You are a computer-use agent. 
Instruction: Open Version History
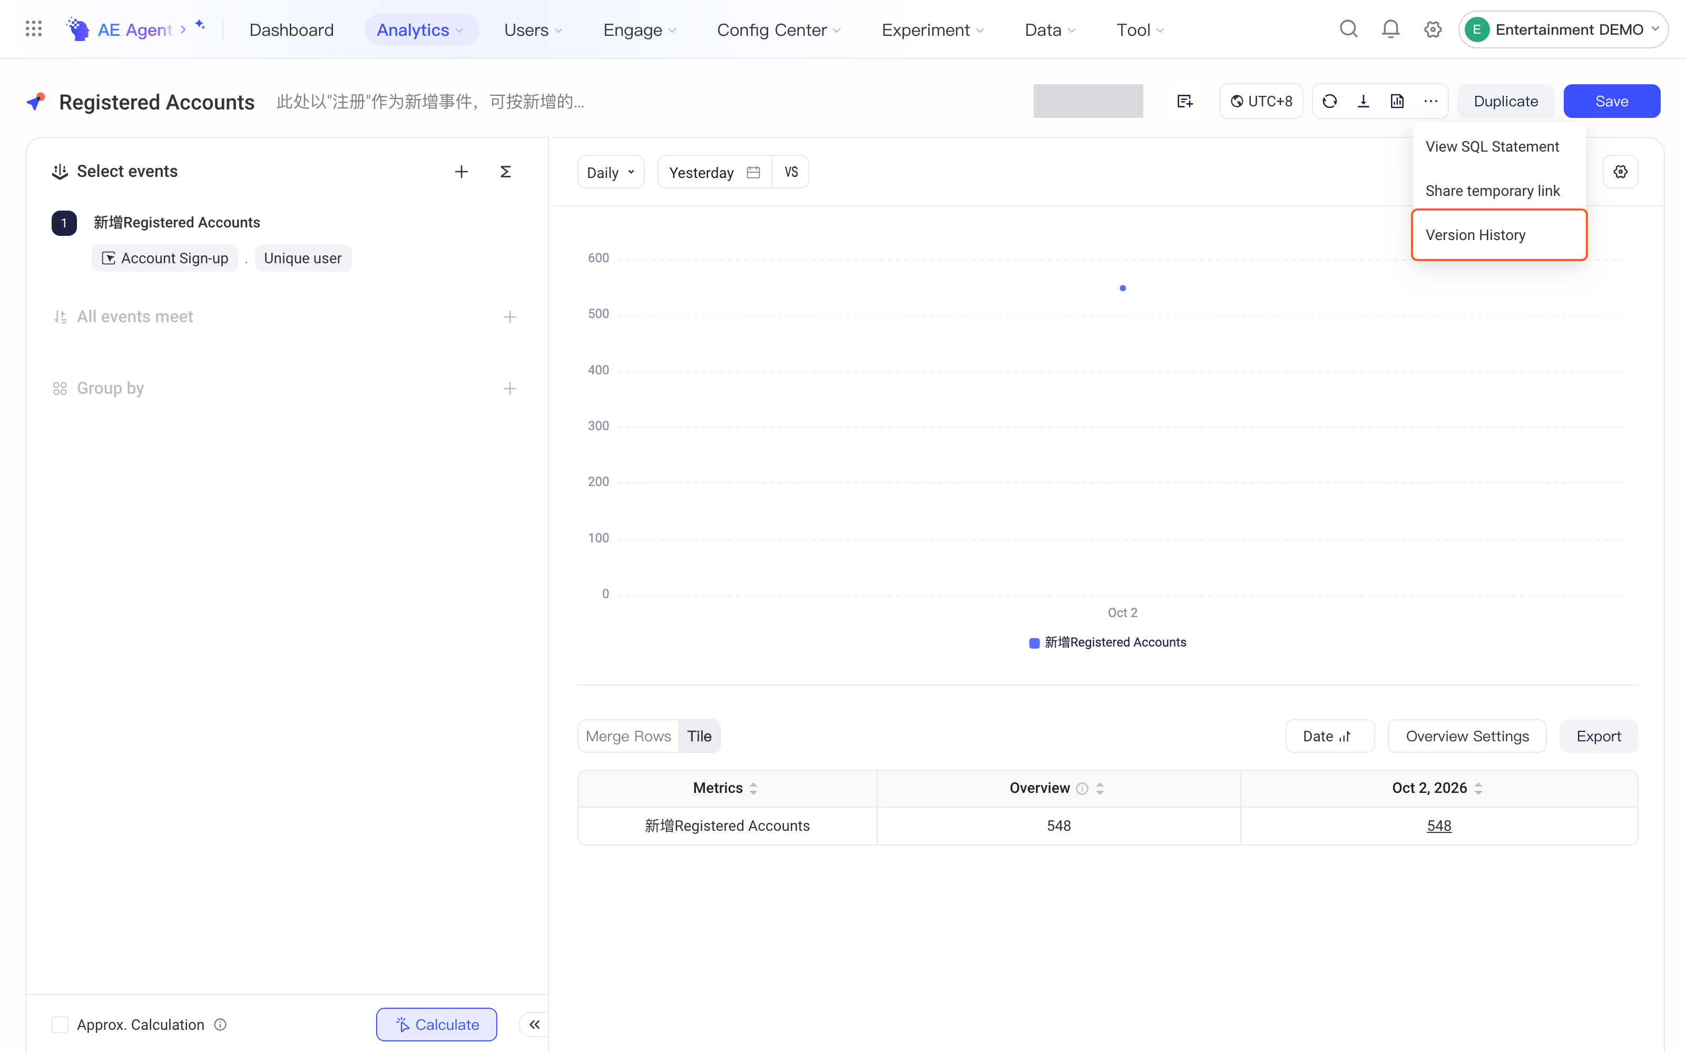click(x=1499, y=235)
